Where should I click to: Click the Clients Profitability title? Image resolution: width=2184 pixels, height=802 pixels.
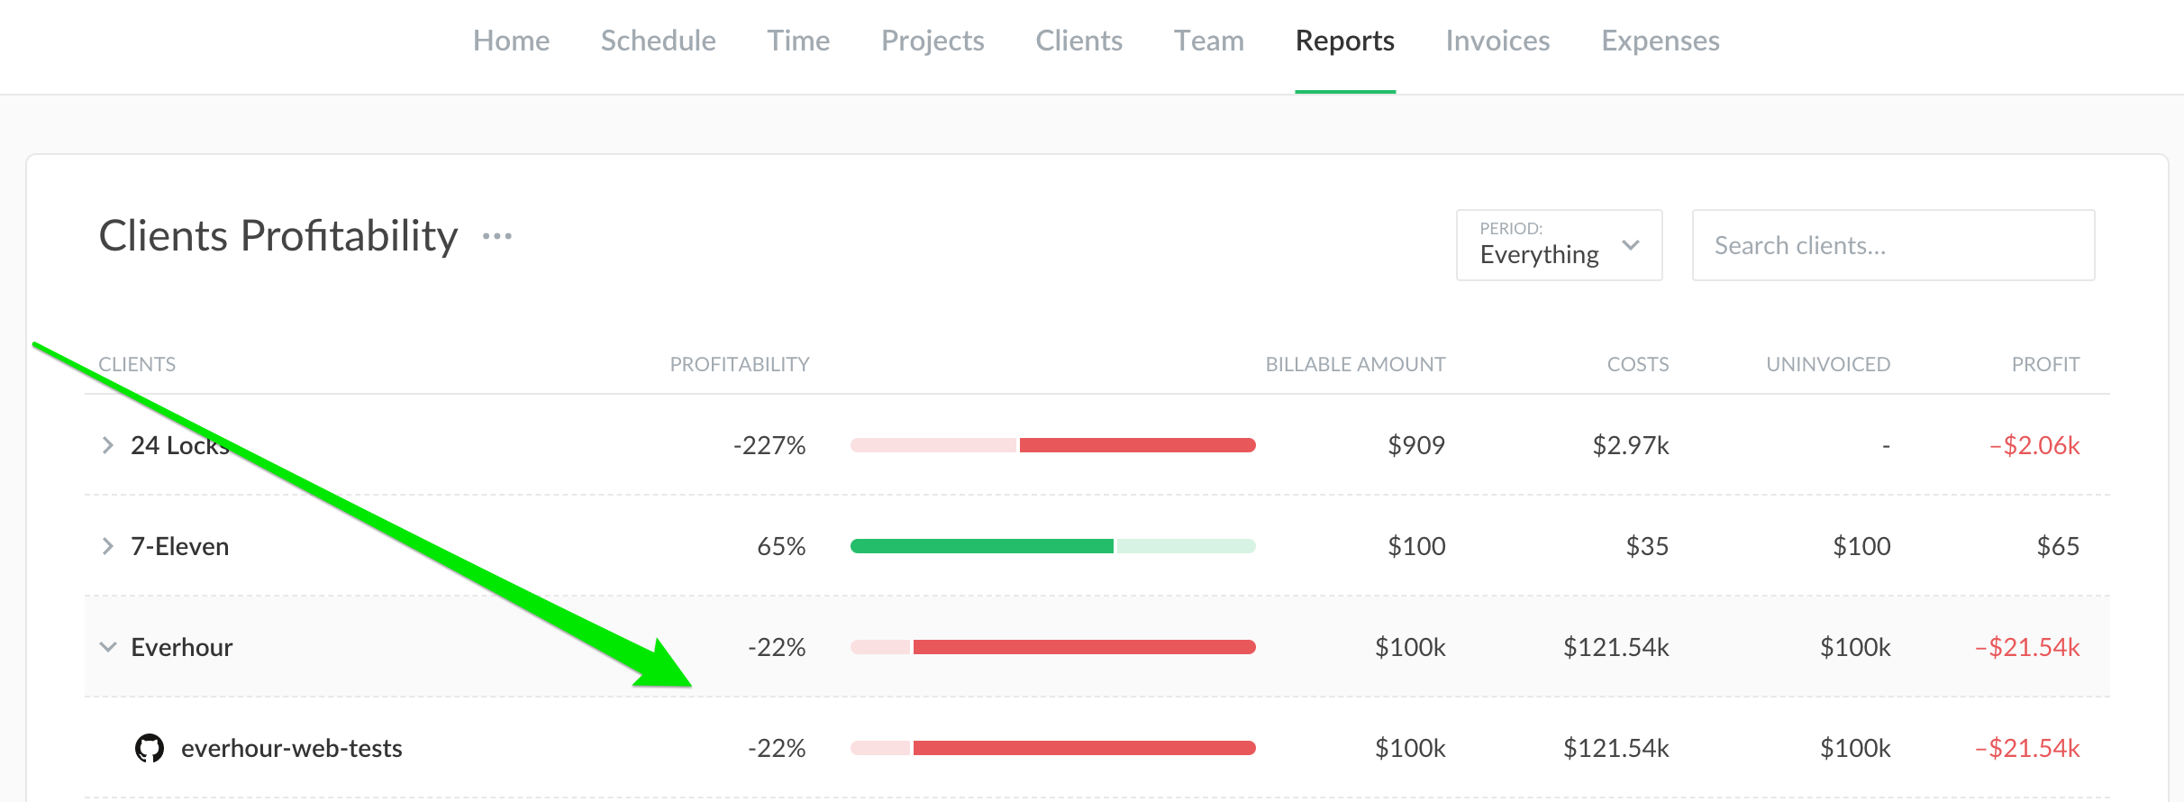pos(278,236)
